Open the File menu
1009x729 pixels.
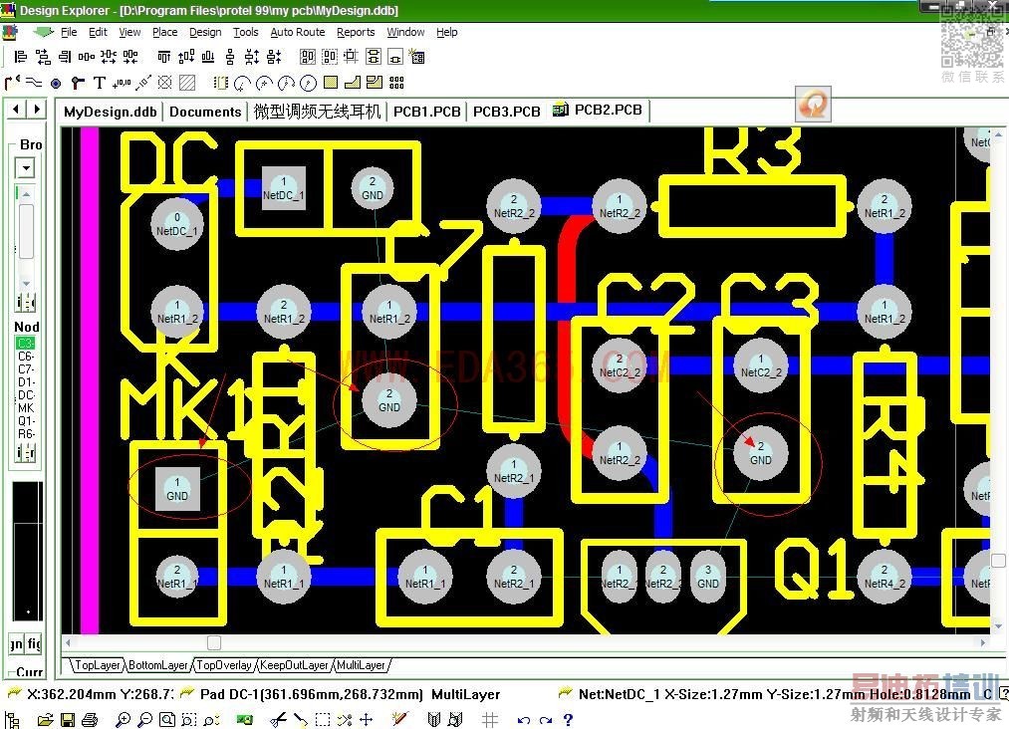tap(69, 32)
